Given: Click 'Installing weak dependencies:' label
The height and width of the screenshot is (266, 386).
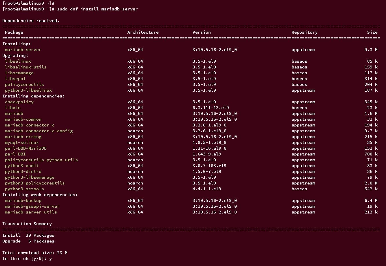Looking at the screenshot, I should pyautogui.click(x=40, y=195).
